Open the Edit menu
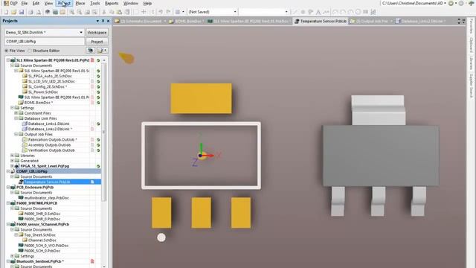Image resolution: width=476 pixels, height=268 pixels. pyautogui.click(x=36, y=3)
